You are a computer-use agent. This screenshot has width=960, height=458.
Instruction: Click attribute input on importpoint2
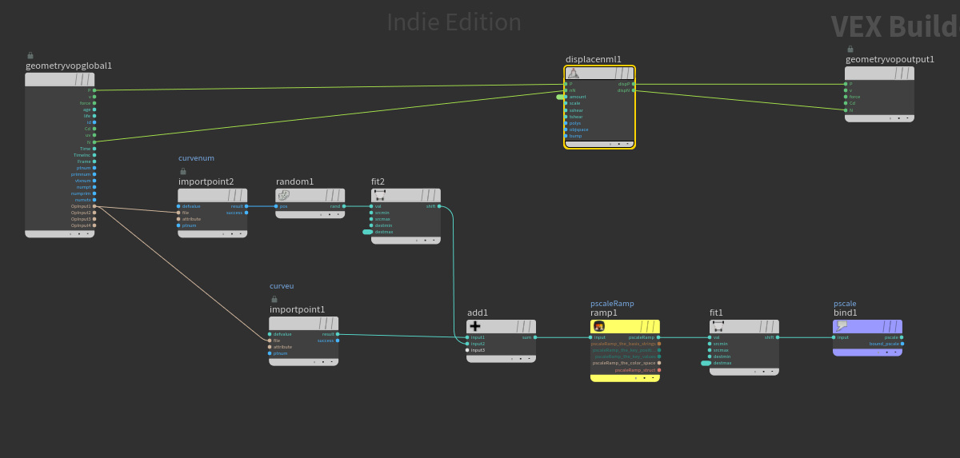(178, 219)
